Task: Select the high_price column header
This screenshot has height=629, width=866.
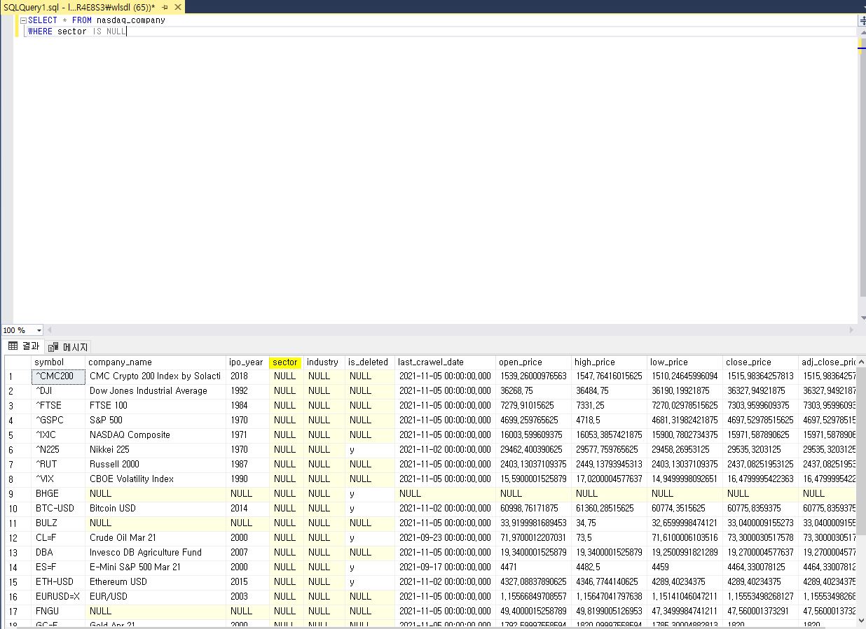Action: click(609, 362)
